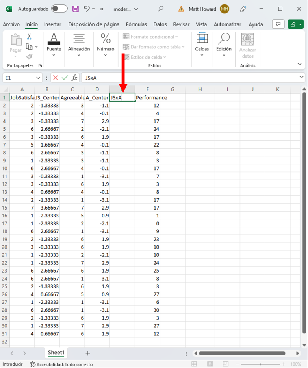Open the search magnifier in title bar
The height and width of the screenshot is (368, 308).
(x=160, y=9)
